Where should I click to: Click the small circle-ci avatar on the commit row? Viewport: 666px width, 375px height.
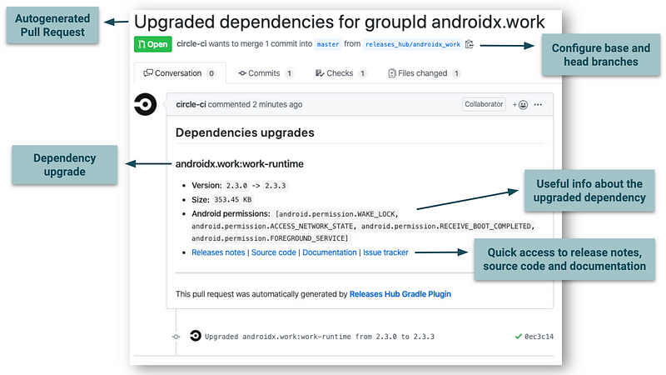[196, 336]
